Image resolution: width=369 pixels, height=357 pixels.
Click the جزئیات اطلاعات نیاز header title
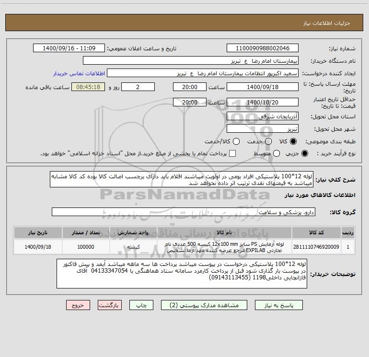(327, 23)
